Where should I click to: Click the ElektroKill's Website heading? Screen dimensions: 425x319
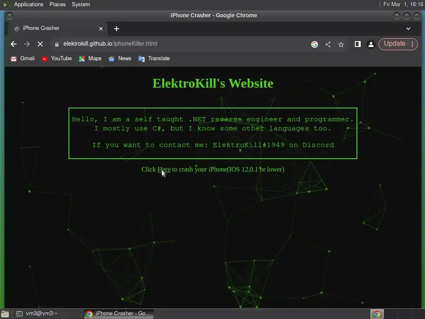pyautogui.click(x=213, y=83)
